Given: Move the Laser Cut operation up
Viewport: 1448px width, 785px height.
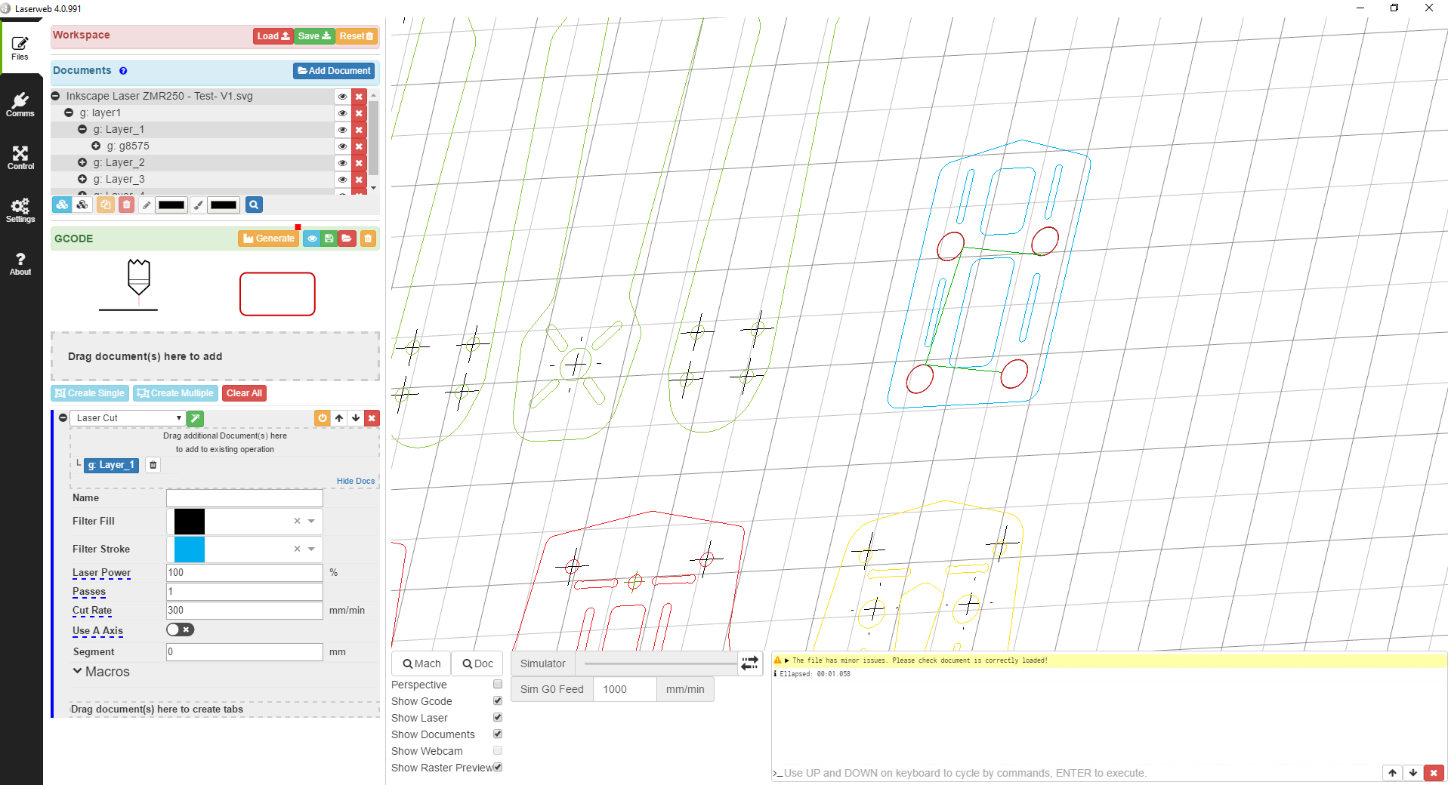Looking at the screenshot, I should tap(339, 418).
